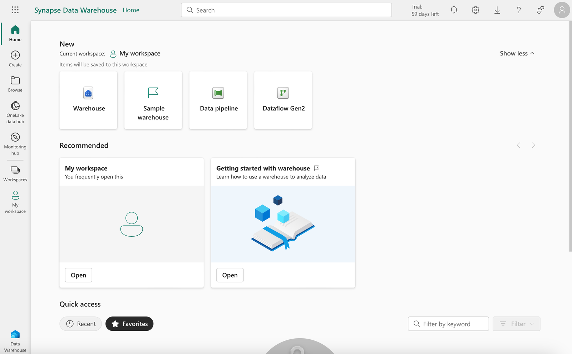Viewport: 572px width, 354px height.
Task: Open the Monitoring hub from the sidebar
Action: pos(15,142)
